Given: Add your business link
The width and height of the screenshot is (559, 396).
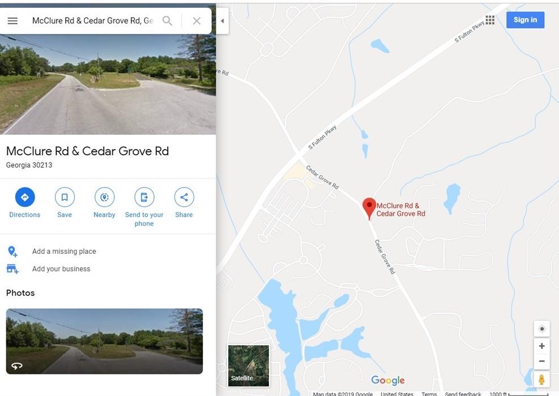Looking at the screenshot, I should (x=61, y=269).
